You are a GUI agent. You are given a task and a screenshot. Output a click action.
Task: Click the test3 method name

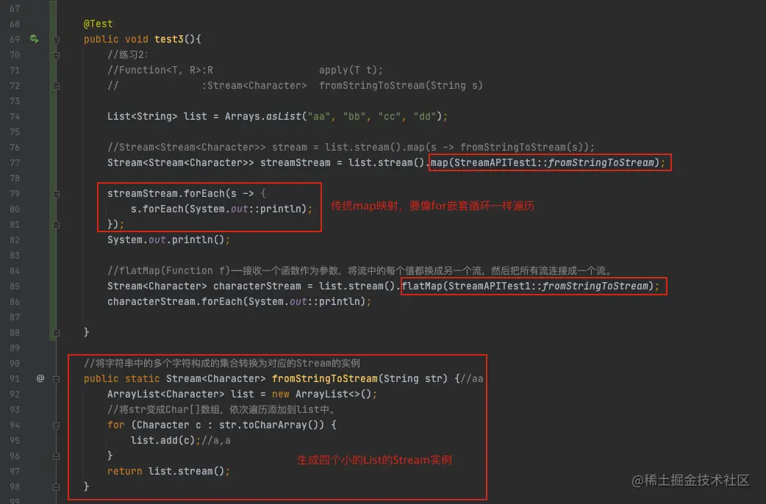coord(168,39)
